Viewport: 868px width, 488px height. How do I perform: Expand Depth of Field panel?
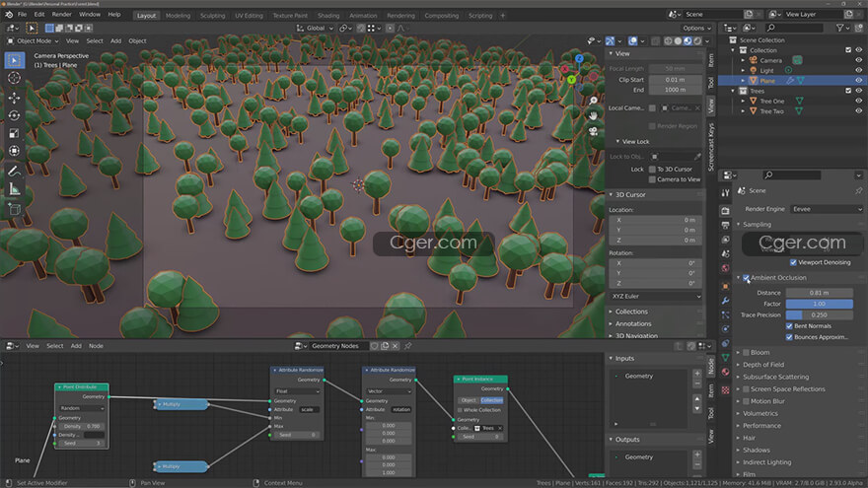[x=763, y=365]
